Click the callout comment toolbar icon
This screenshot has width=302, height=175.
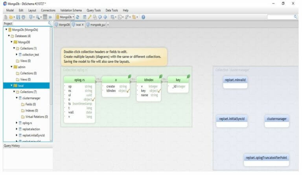tap(100, 17)
